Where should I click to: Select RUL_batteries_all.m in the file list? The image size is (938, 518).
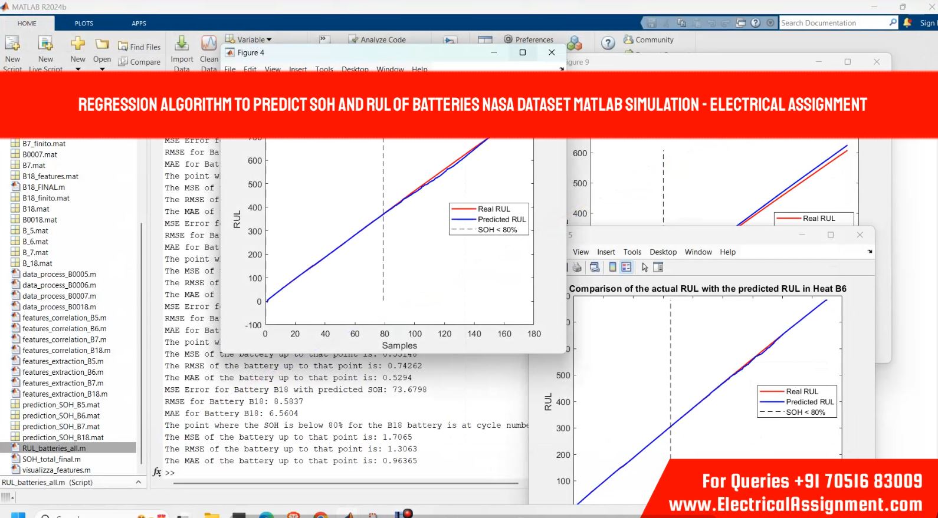pos(69,448)
